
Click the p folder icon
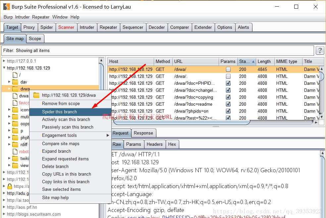tap(15, 131)
